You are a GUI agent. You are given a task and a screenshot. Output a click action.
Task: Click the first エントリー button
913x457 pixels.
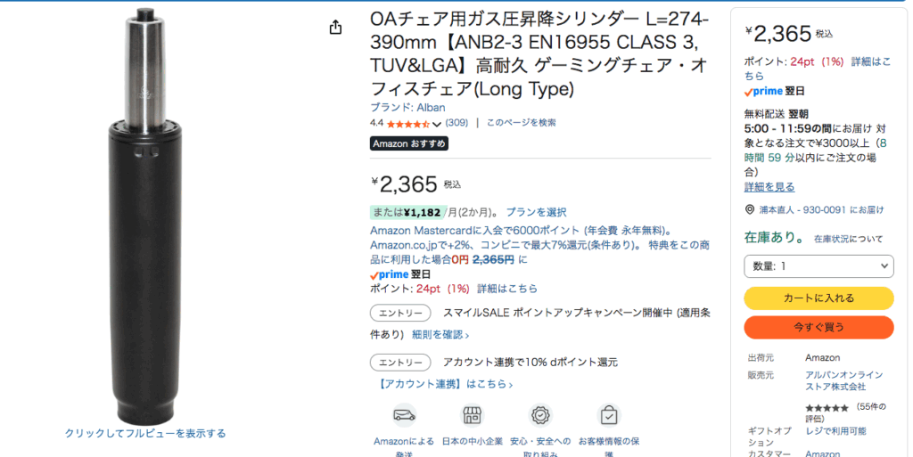[400, 313]
